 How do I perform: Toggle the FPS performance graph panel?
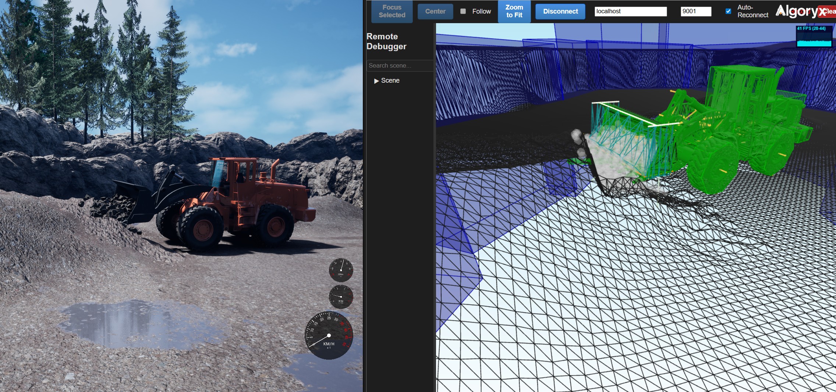pyautogui.click(x=814, y=36)
